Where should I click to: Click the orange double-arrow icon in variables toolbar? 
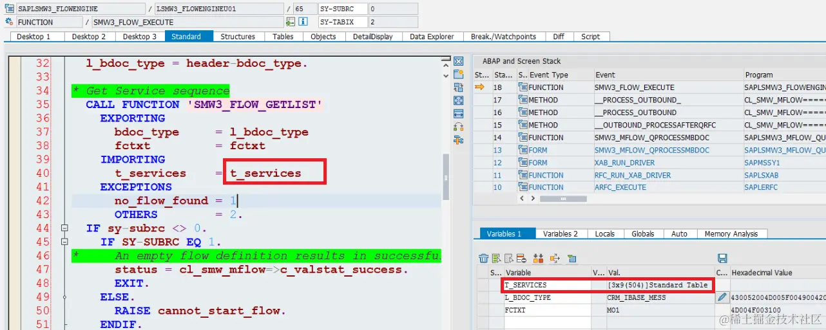click(x=539, y=259)
